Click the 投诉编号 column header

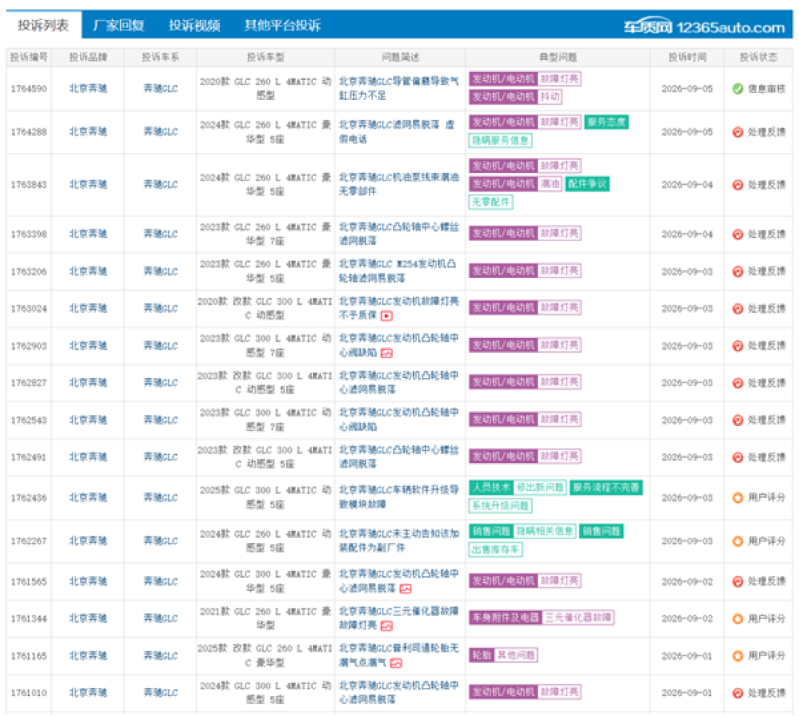29,58
